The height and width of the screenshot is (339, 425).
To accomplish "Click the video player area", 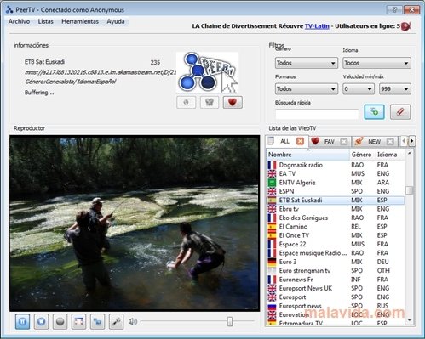I will pos(135,223).
